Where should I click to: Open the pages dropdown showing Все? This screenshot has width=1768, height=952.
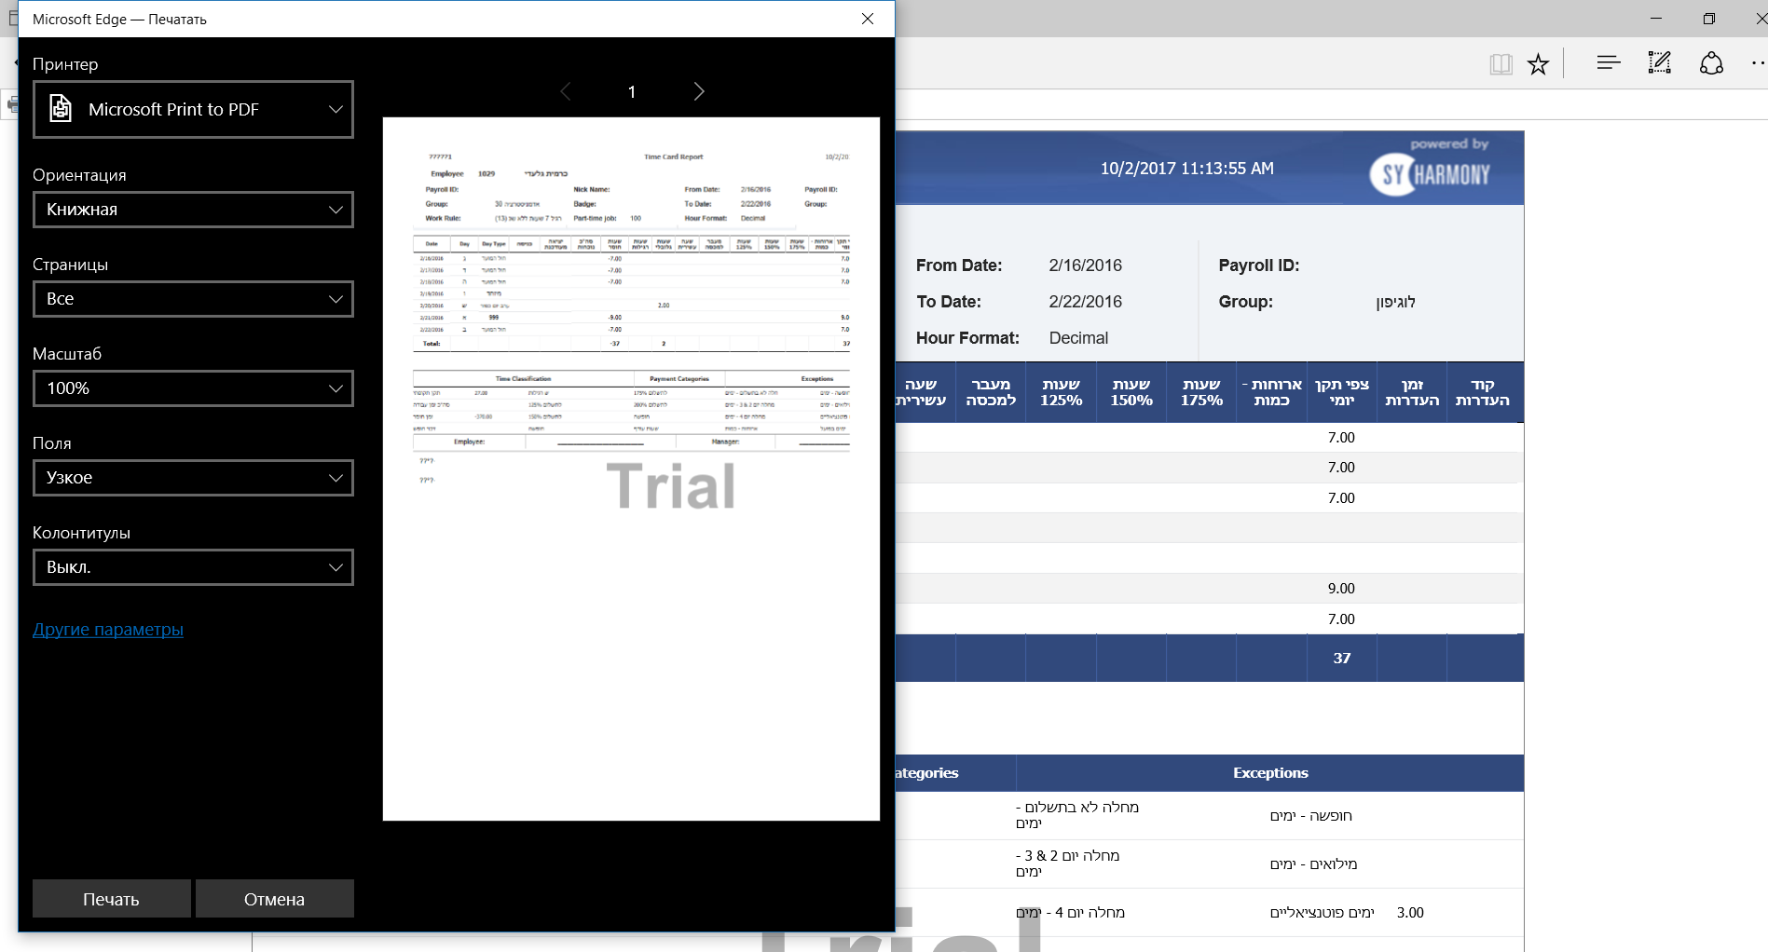click(x=193, y=299)
